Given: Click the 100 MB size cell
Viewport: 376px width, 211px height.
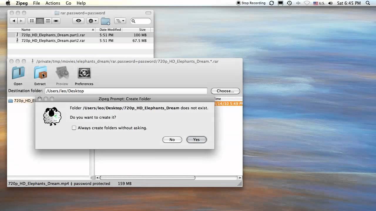Looking at the screenshot, I should [x=140, y=35].
